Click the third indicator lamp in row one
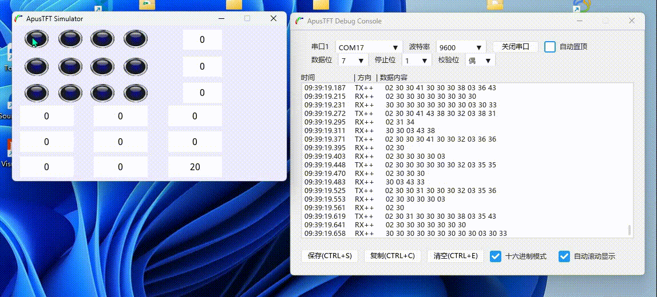 tap(102, 39)
